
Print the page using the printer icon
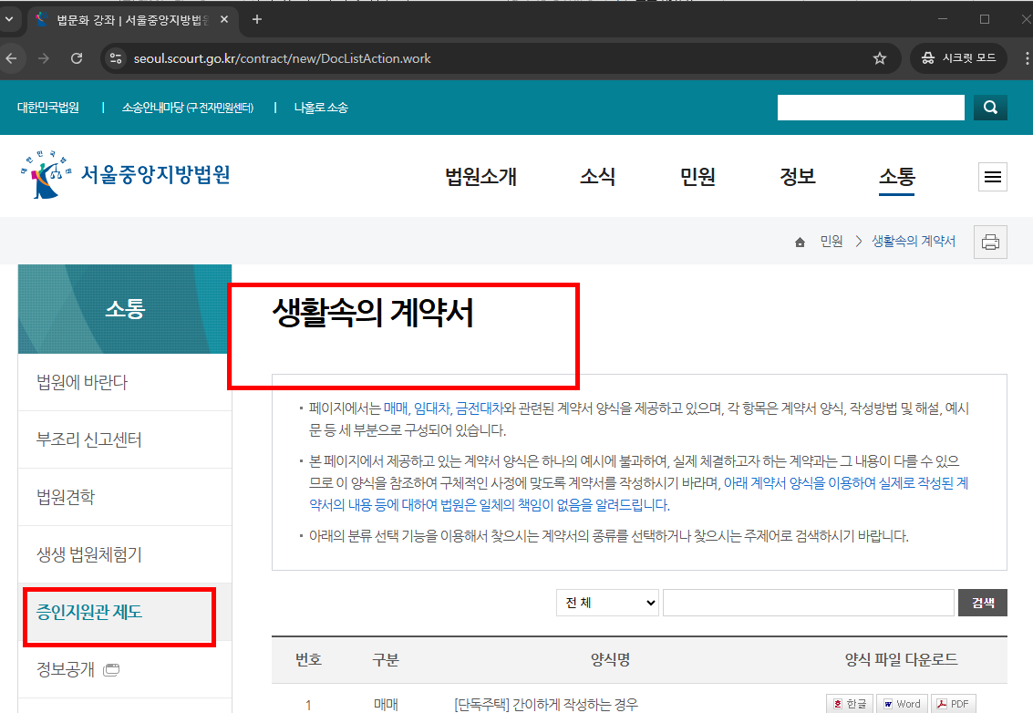(x=990, y=241)
